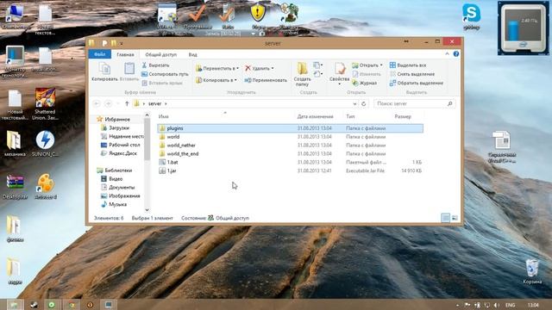Open the Открыть dropdown arrow

point(381,65)
